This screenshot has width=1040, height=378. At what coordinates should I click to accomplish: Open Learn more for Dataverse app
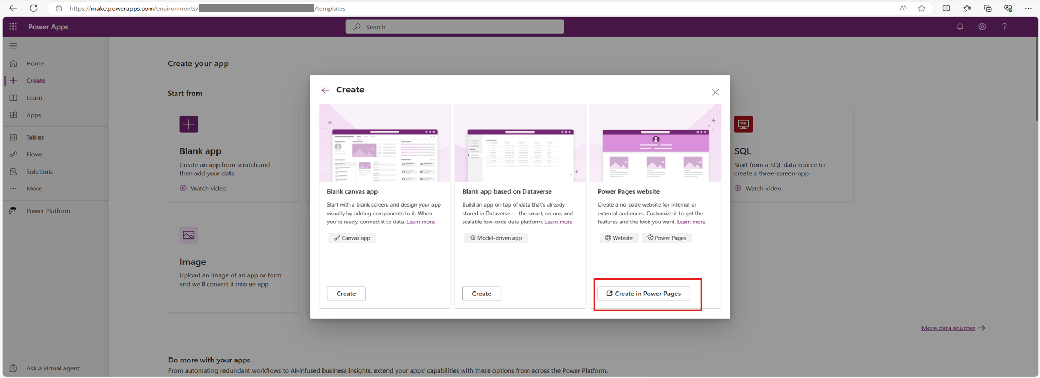tap(558, 222)
